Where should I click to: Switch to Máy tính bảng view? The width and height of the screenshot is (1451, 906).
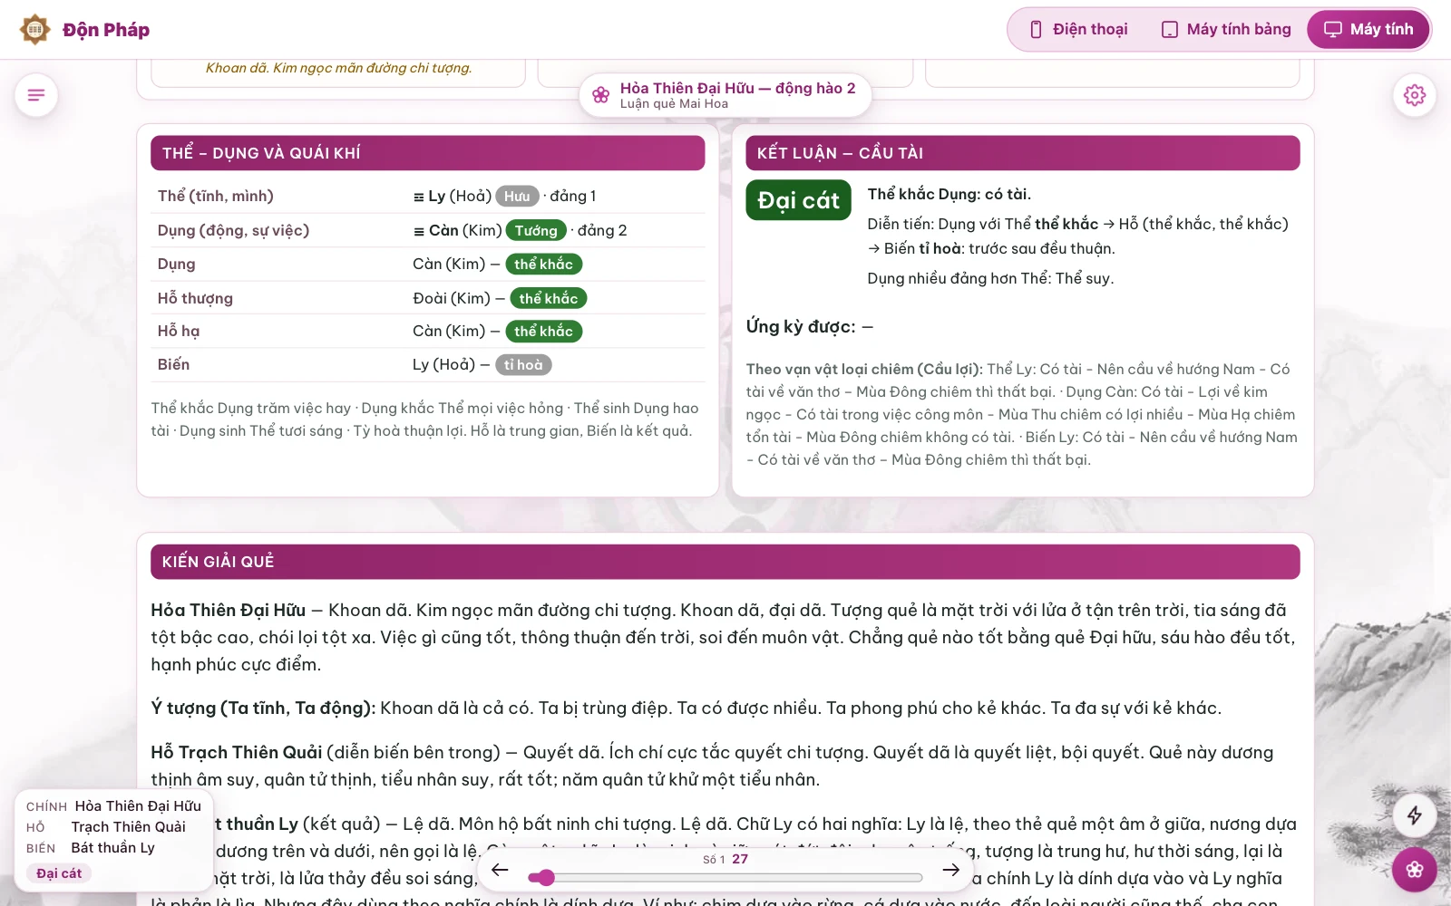pos(1226,30)
